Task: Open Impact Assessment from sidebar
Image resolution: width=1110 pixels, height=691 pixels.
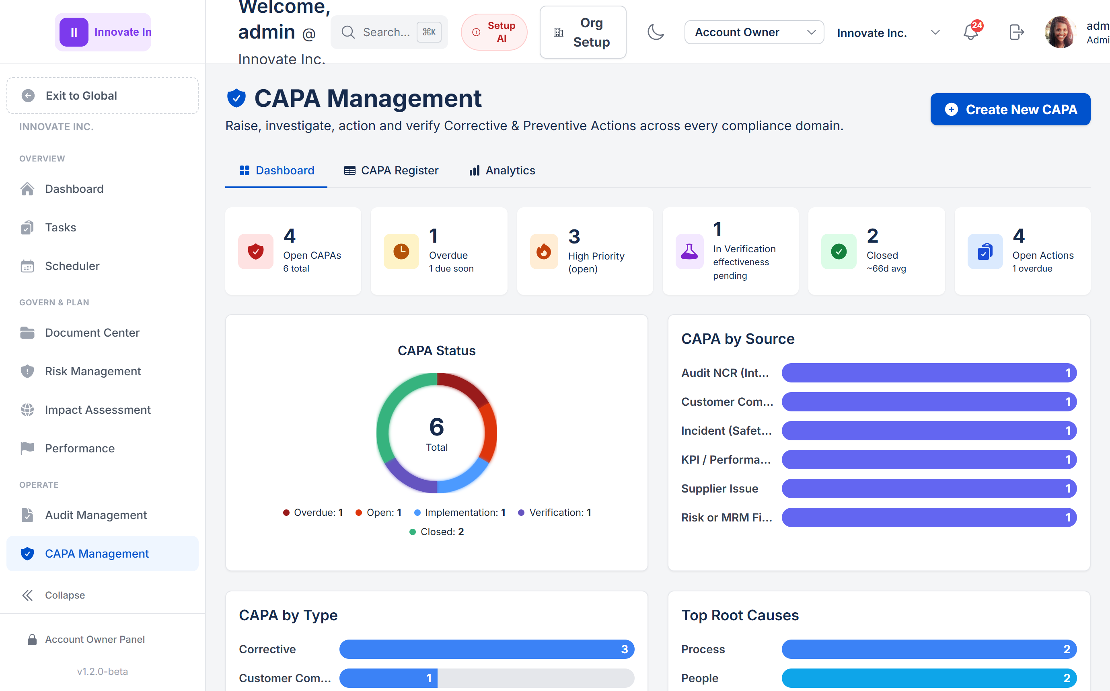Action: [103, 410]
